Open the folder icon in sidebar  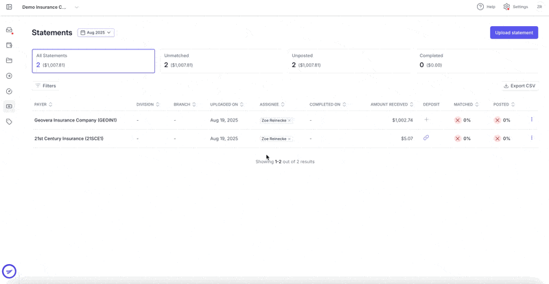tap(9, 60)
